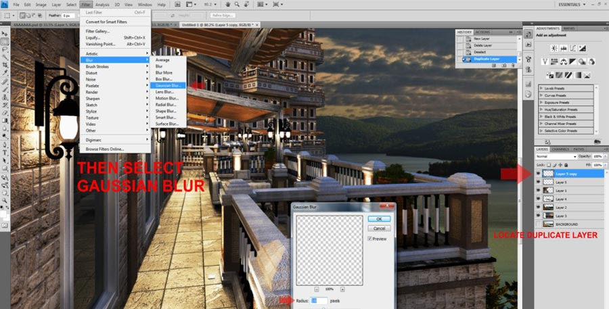The height and width of the screenshot is (309, 609).
Task: Add a Vibrance adjustment
Action: tap(545, 62)
